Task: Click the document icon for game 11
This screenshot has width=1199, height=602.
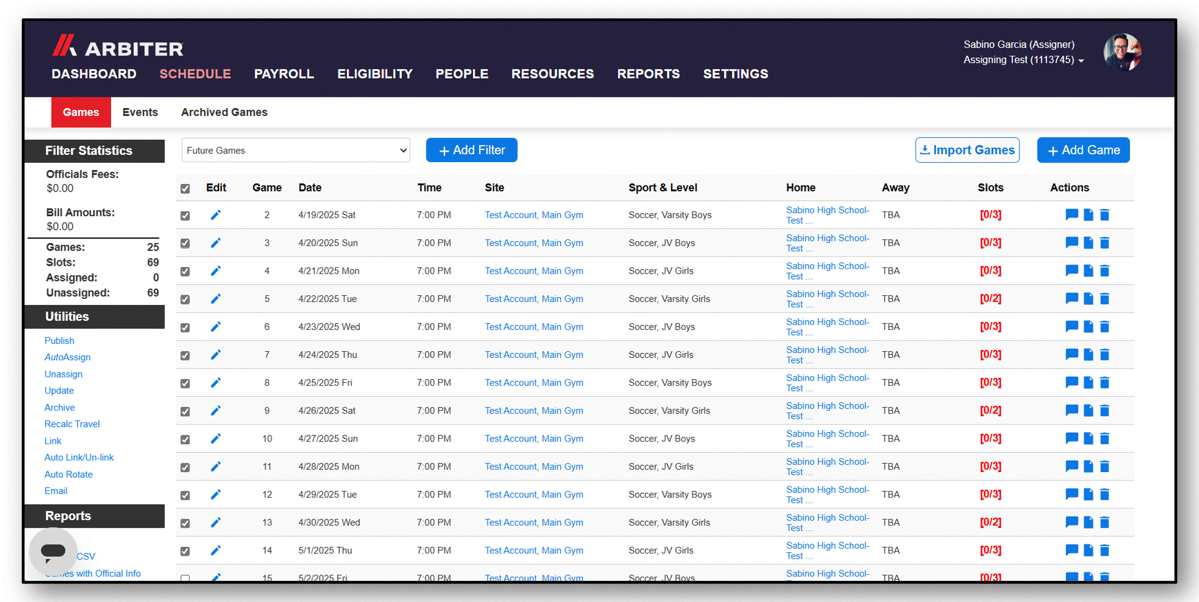Action: [x=1088, y=467]
